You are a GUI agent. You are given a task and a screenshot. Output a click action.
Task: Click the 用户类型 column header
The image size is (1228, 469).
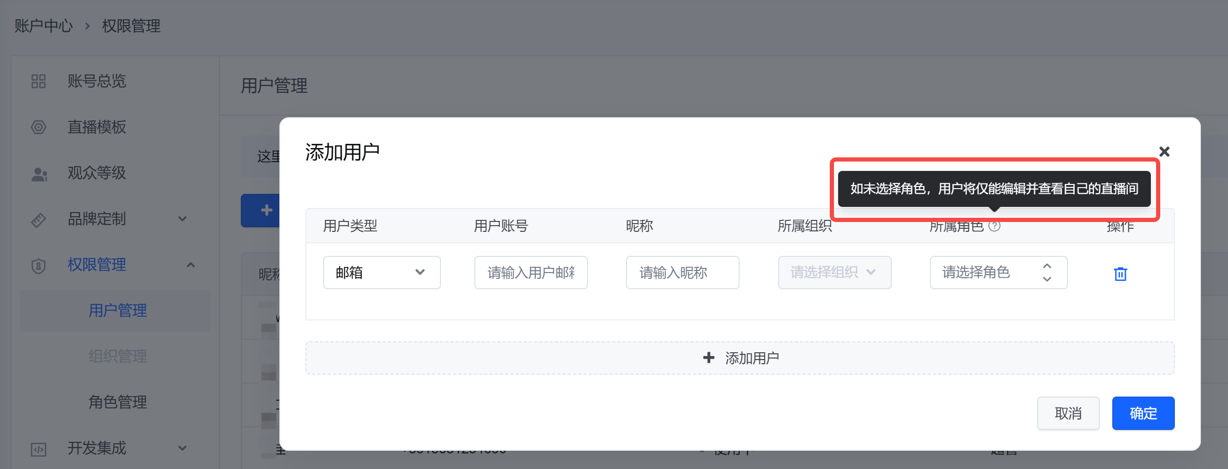(x=350, y=226)
